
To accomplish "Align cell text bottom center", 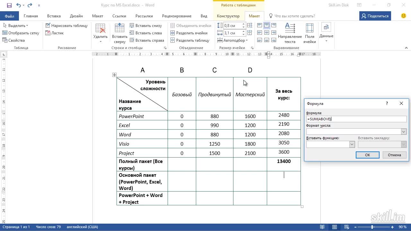I will tap(267, 40).
